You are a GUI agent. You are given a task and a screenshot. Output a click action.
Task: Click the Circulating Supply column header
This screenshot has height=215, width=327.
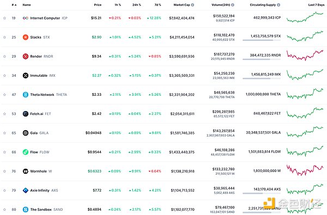tap(263, 5)
